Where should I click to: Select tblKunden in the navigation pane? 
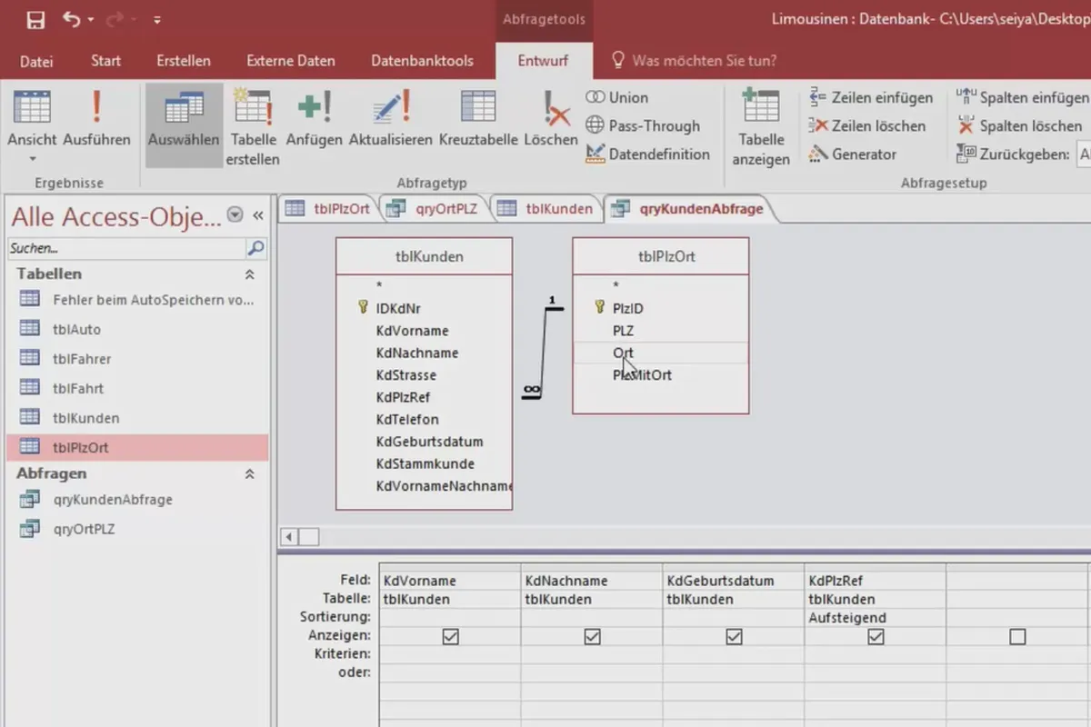(136, 418)
